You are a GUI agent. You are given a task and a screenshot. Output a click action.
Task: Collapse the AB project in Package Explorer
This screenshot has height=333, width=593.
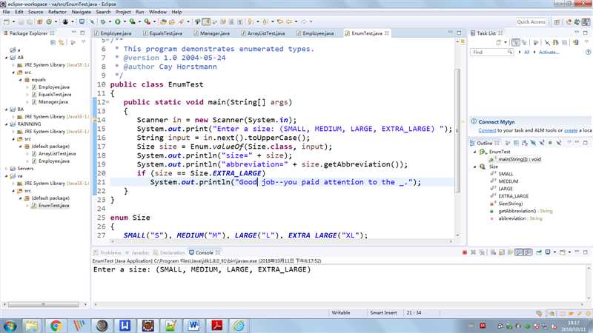6,58
